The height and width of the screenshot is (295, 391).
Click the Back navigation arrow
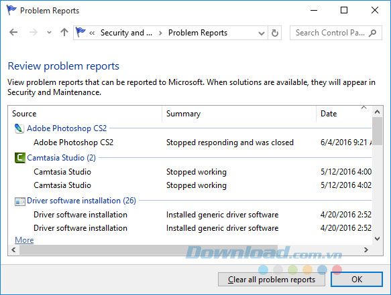click(13, 32)
